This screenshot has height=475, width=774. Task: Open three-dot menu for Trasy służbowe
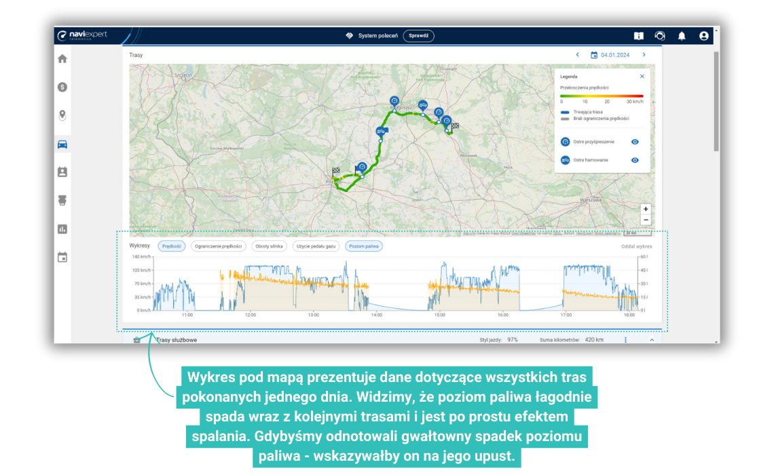point(625,339)
